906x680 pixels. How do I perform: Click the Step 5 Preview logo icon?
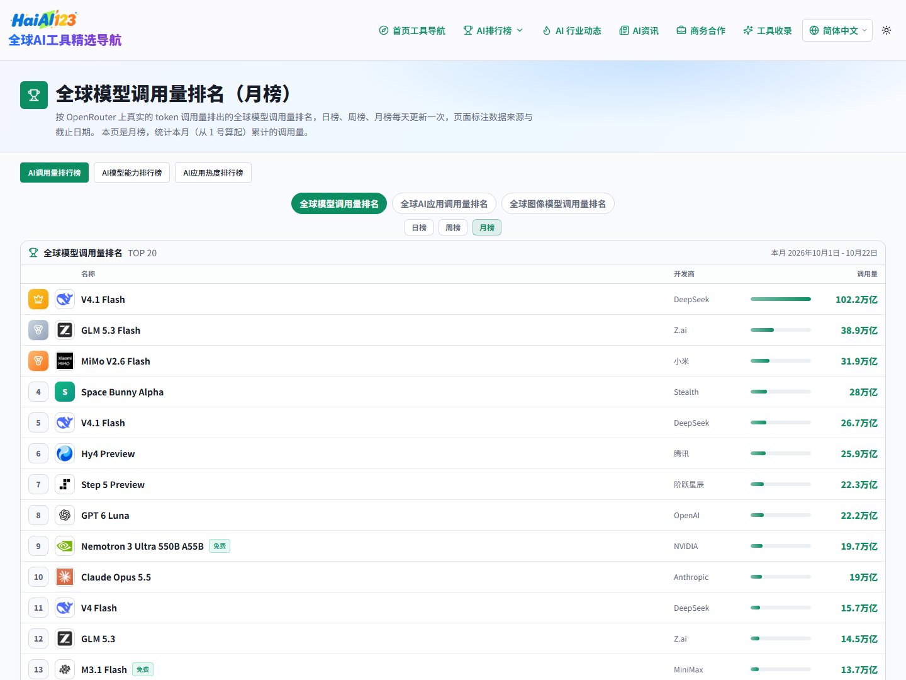[x=65, y=484]
